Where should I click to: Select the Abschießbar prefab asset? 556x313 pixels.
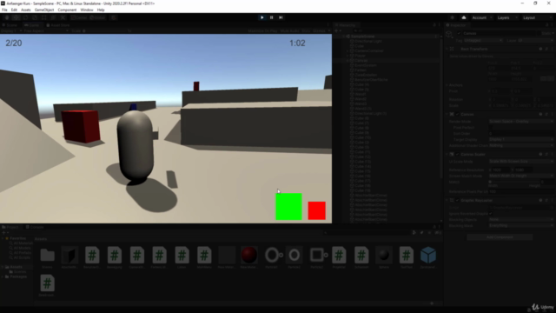[69, 257]
